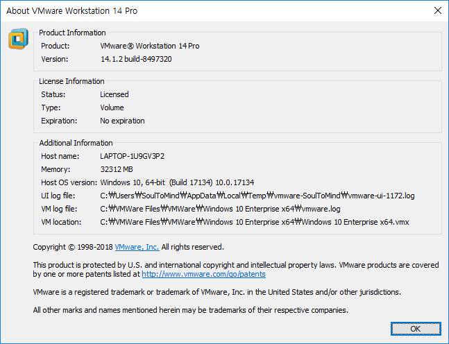The height and width of the screenshot is (344, 449).
Task: Click the All other marks and names sentence
Action: point(190,310)
